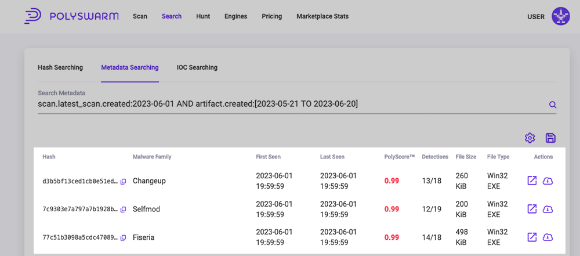Sort by File Type column header
The height and width of the screenshot is (256, 580).
click(x=498, y=157)
